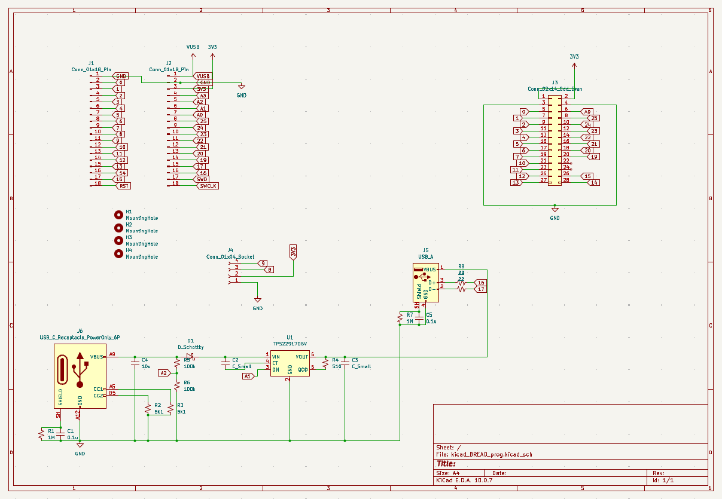Select the SWD label on J2
Viewport: 722px width, 499px height.
201,179
